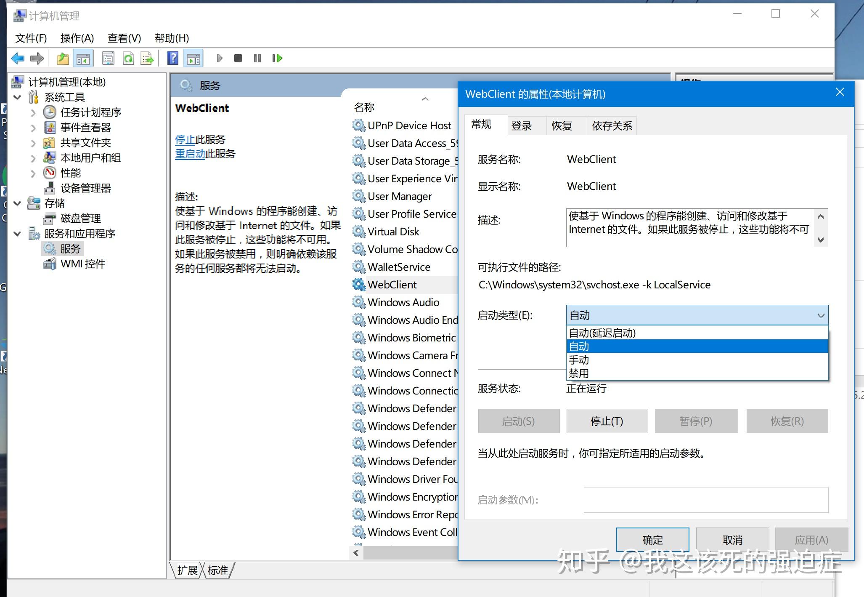The height and width of the screenshot is (597, 864).
Task: Toggle Show/Hide Console Tree toolbar icon
Action: (x=83, y=58)
